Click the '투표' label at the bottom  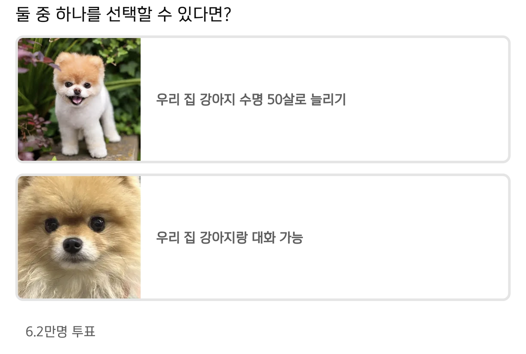coord(84,332)
